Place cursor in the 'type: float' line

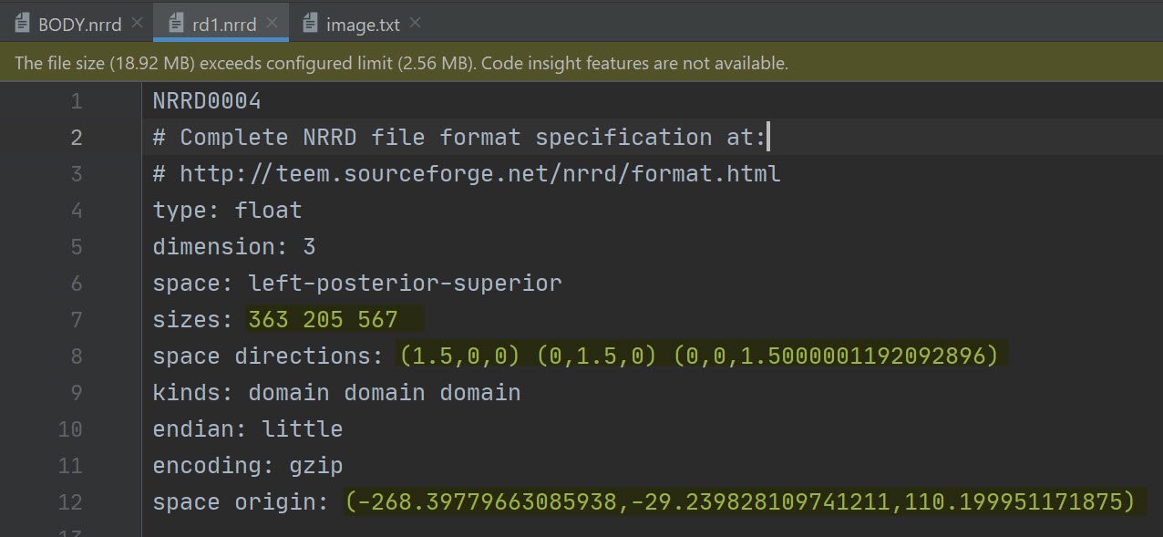[x=227, y=211]
